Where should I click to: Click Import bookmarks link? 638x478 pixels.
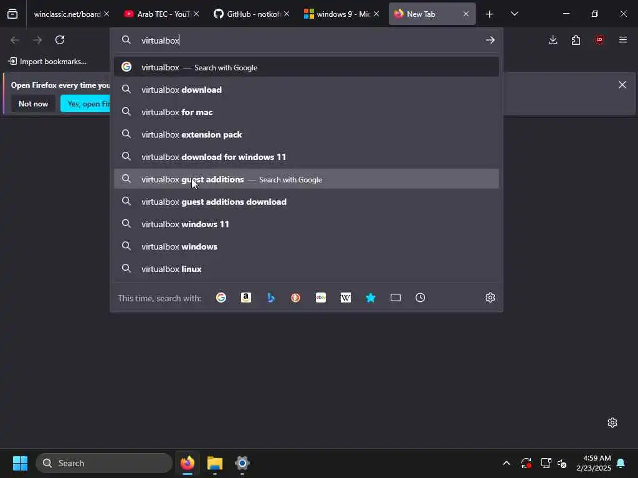click(47, 62)
